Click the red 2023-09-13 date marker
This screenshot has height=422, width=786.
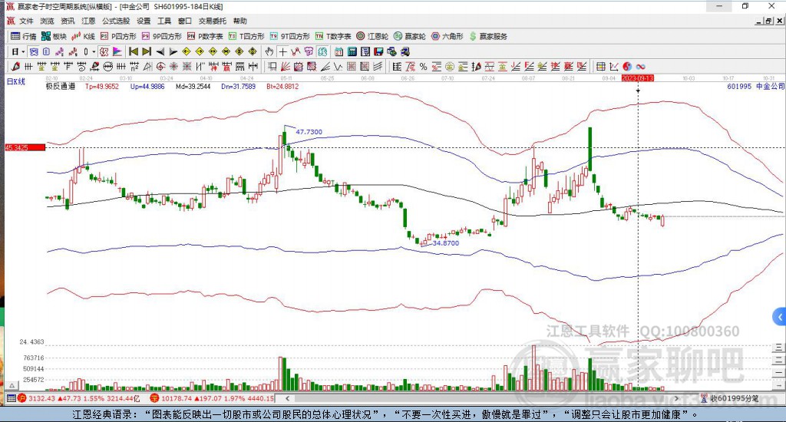point(637,78)
